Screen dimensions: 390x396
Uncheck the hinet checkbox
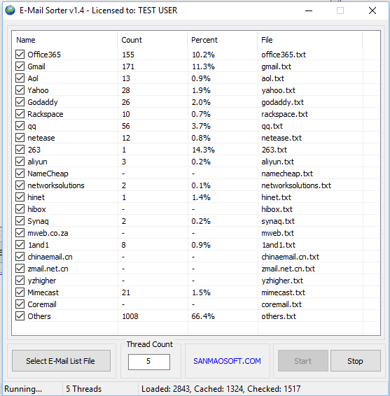coord(20,197)
